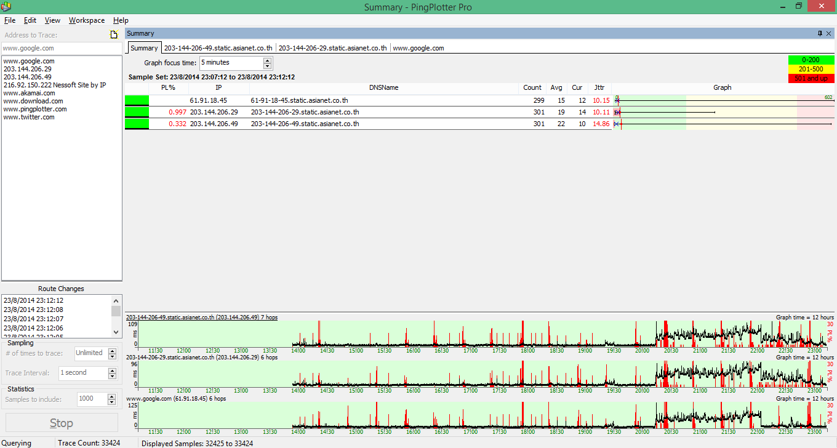Open the '# of times to trace' Unlimited box

click(90, 353)
